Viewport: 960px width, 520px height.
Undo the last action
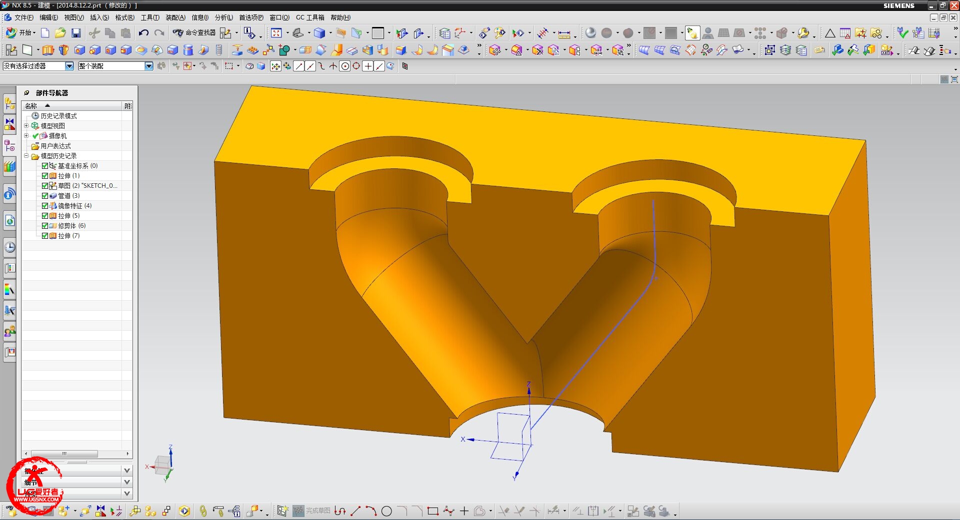[x=143, y=33]
